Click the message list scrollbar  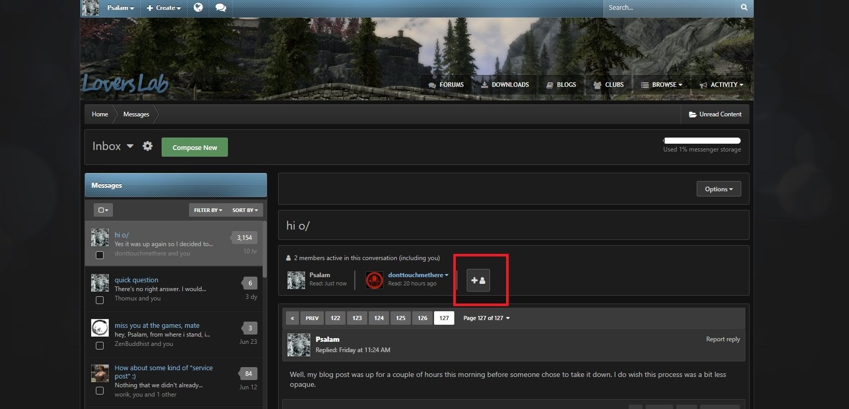[x=265, y=249]
